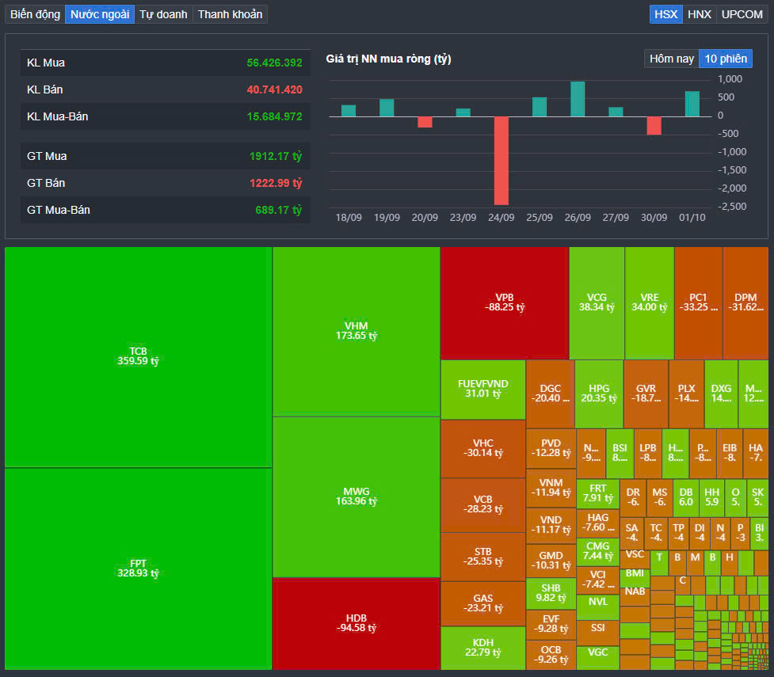This screenshot has height=677, width=774.
Task: Click the VNM treemap tile
Action: [x=551, y=488]
